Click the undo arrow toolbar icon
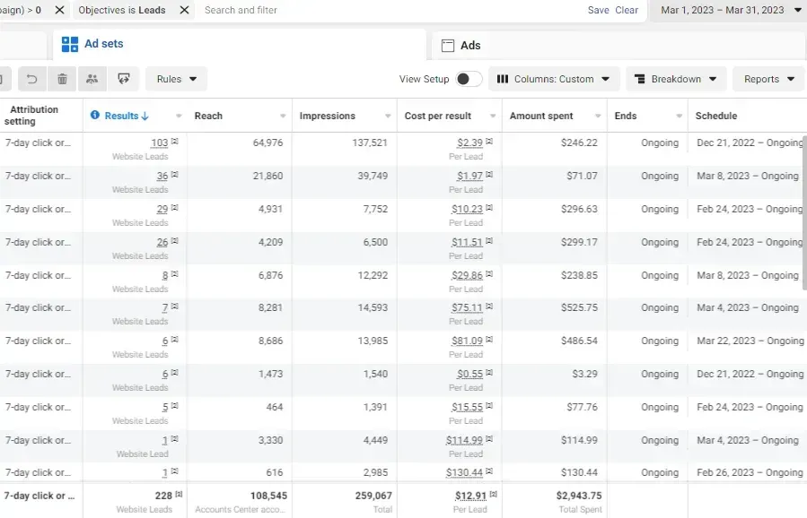The height and width of the screenshot is (518, 807). click(32, 79)
